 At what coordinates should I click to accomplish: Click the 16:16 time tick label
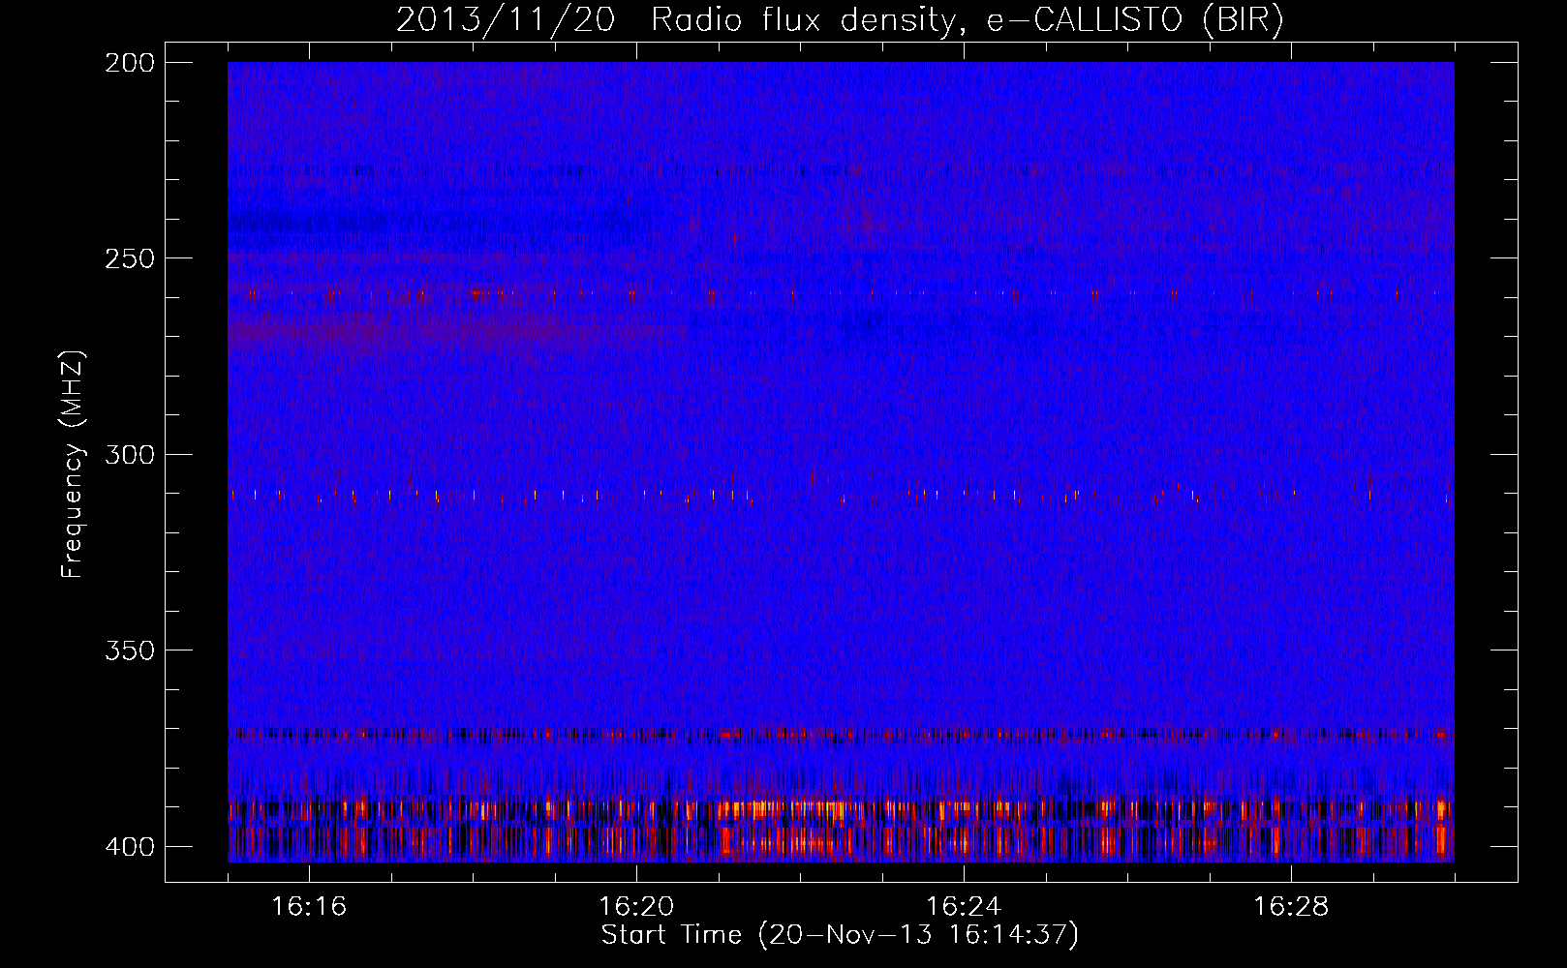click(x=309, y=906)
